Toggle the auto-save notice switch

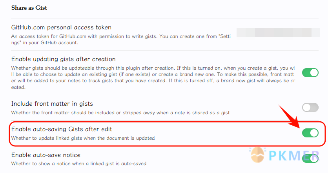tap(310, 159)
